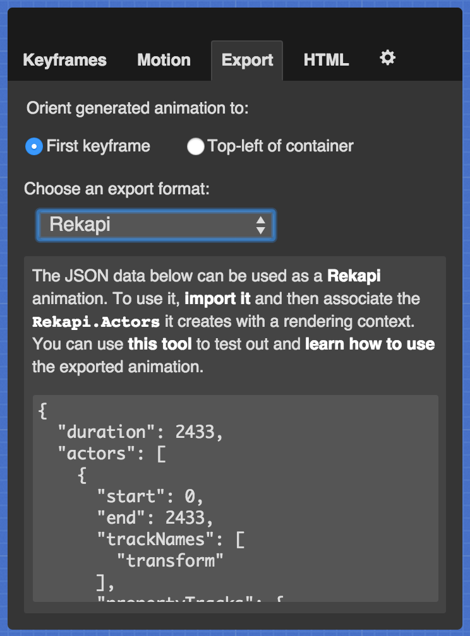The height and width of the screenshot is (636, 470).
Task: Open the Rekapi export format dropdown
Action: [155, 225]
